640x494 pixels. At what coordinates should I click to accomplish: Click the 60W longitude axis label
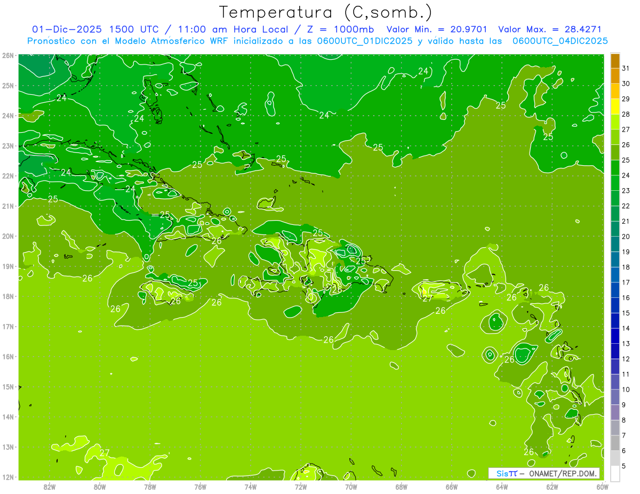click(602, 487)
